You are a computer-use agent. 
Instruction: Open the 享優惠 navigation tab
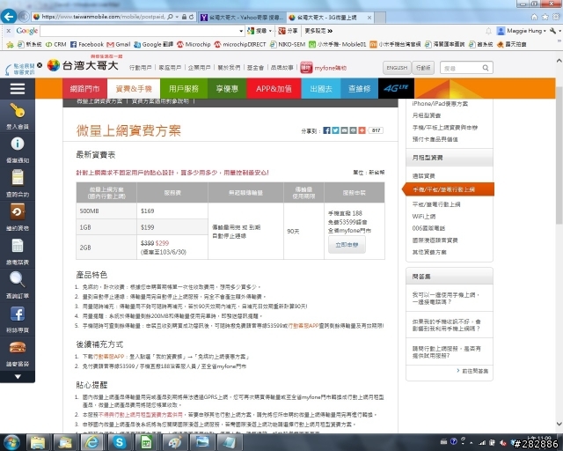click(227, 89)
